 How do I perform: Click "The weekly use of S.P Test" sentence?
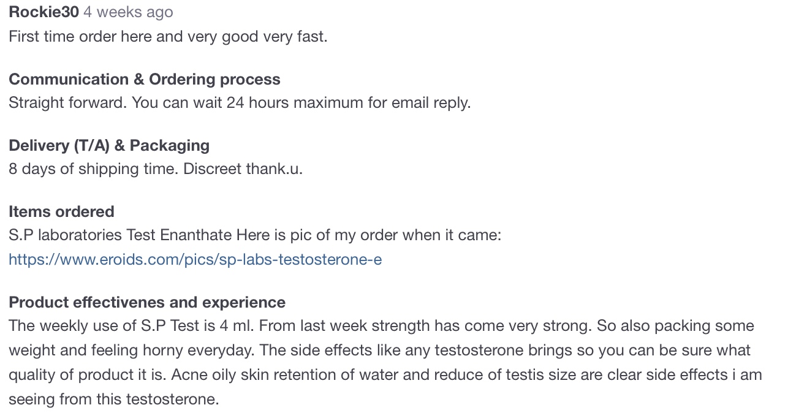pos(104,326)
